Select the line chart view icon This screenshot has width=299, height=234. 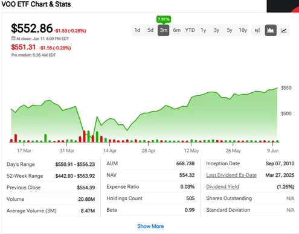[x=284, y=30]
